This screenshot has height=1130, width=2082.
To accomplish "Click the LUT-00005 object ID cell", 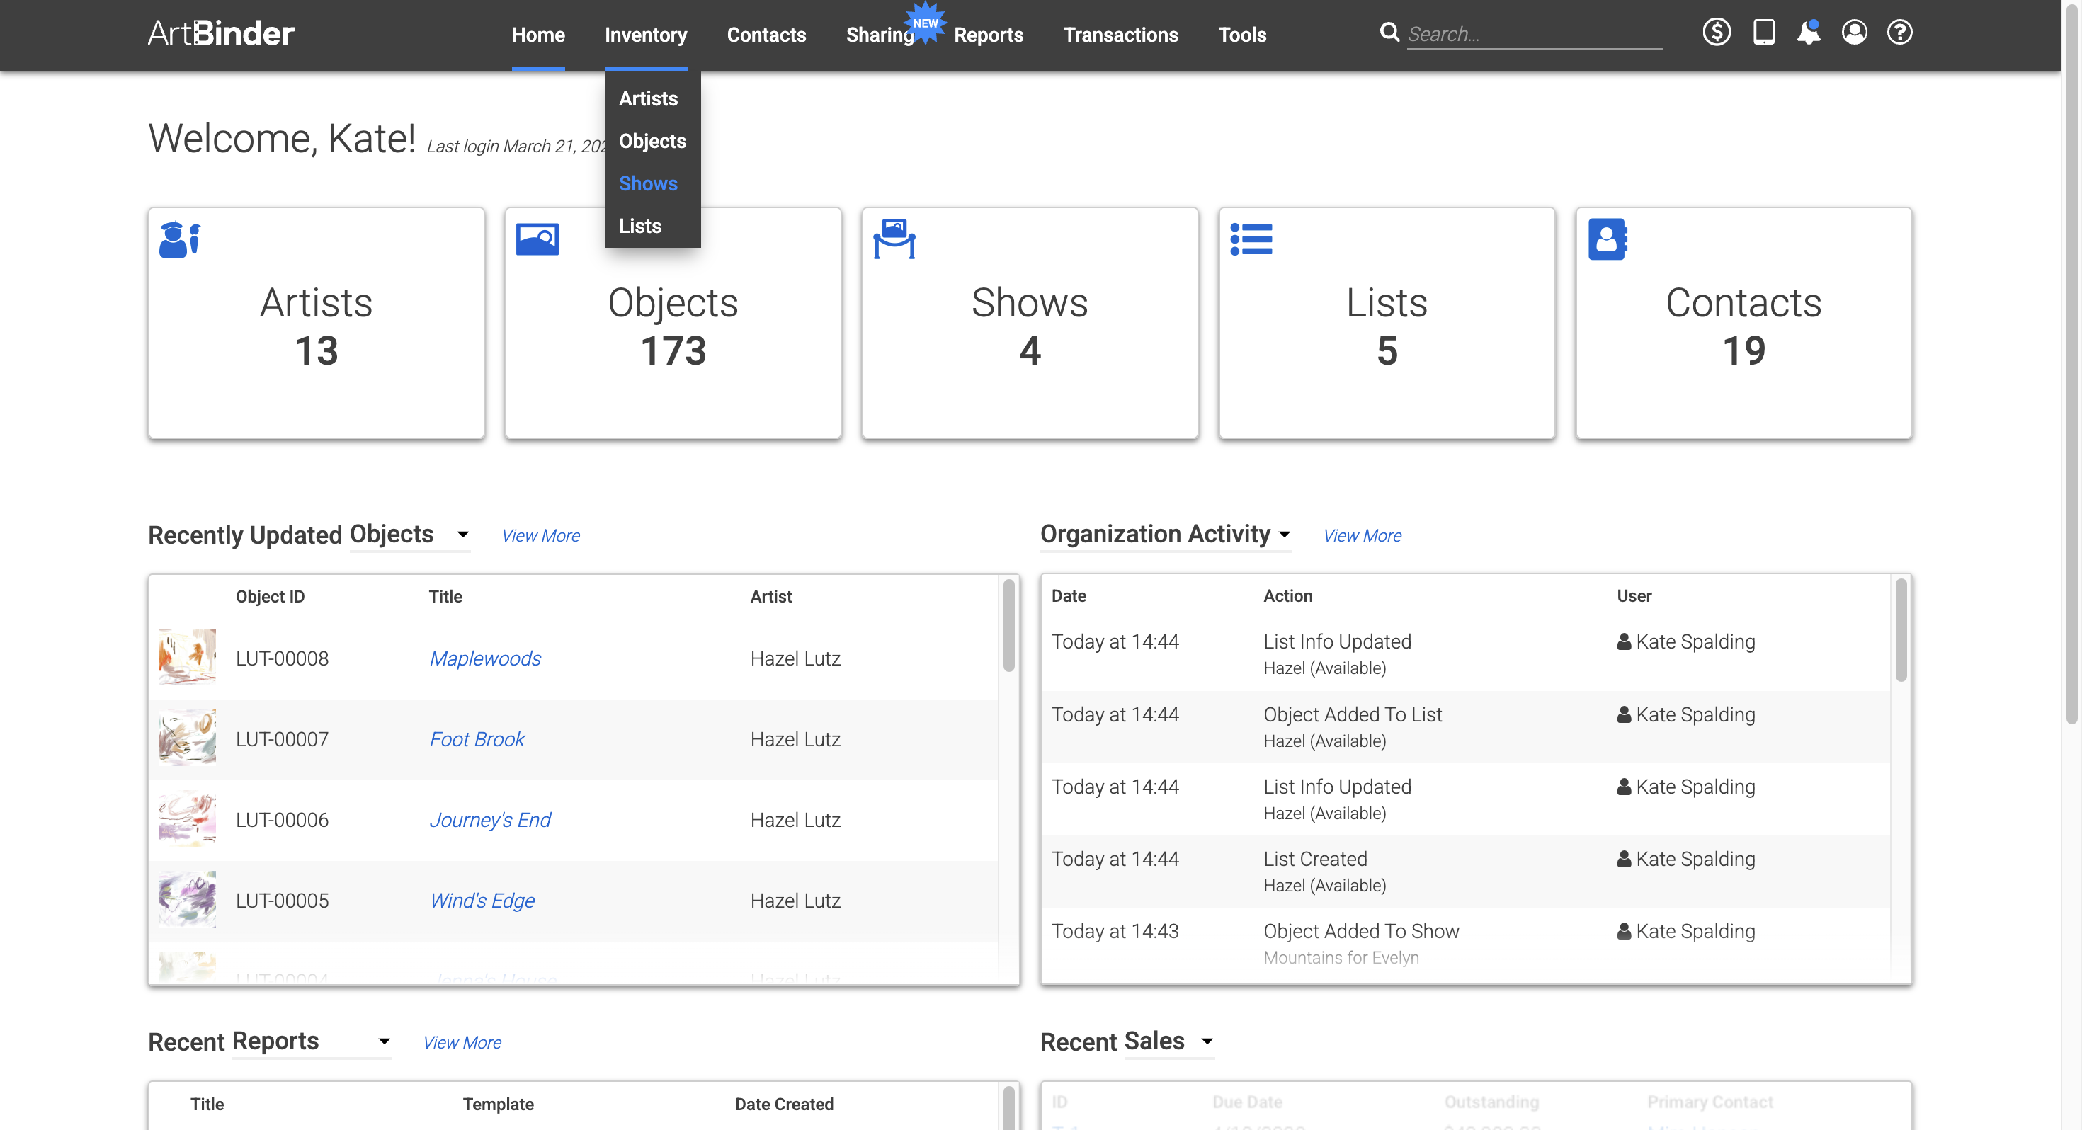I will pos(282,901).
